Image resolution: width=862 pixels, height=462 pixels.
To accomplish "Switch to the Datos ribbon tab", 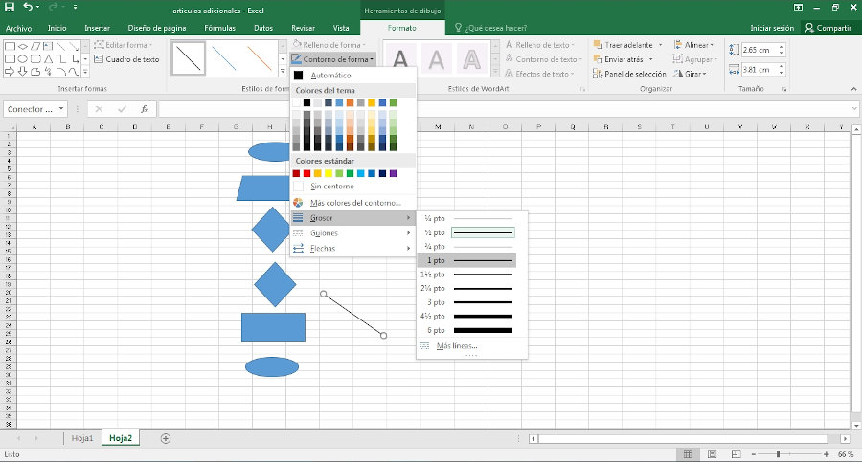I will tap(263, 28).
